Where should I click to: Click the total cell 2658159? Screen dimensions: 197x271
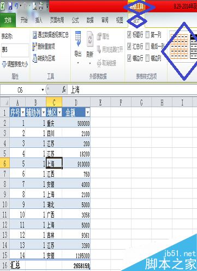click(x=76, y=266)
